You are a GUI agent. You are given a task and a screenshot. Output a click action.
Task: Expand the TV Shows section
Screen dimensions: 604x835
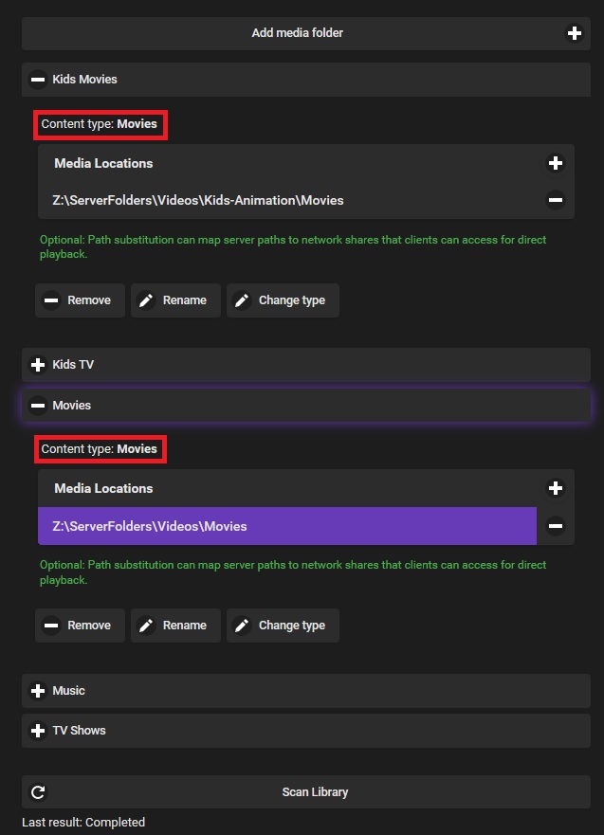pos(38,731)
